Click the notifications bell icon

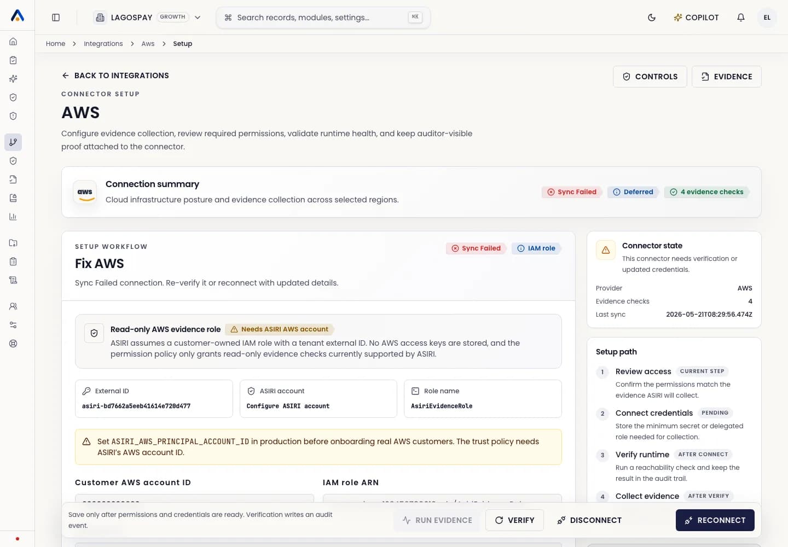pos(741,18)
